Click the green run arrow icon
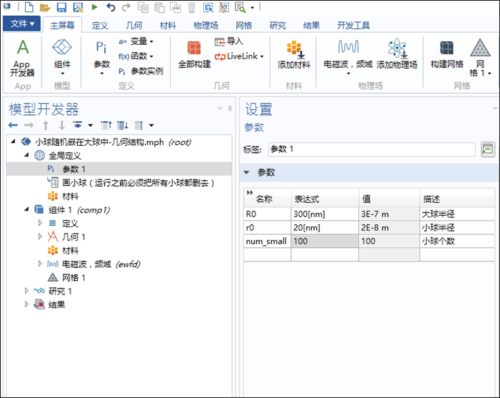Viewport: 500px width, 398px height. tap(94, 8)
